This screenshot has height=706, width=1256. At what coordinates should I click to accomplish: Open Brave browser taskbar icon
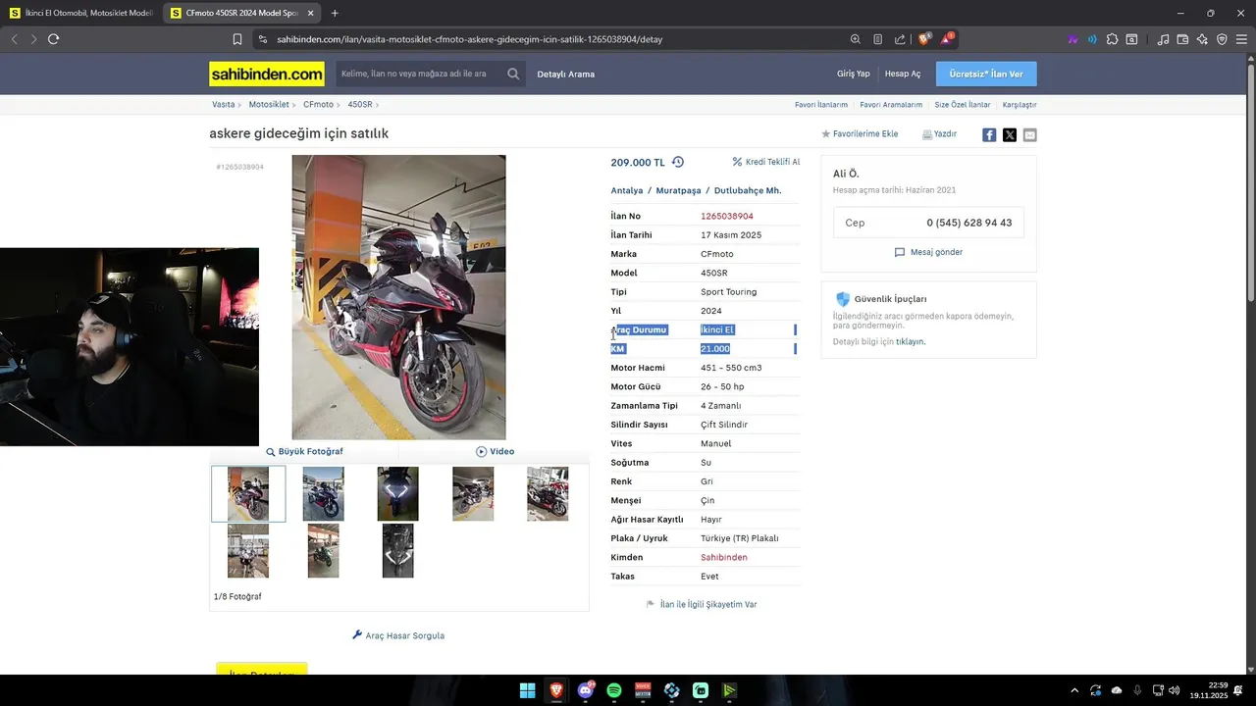pos(556,690)
